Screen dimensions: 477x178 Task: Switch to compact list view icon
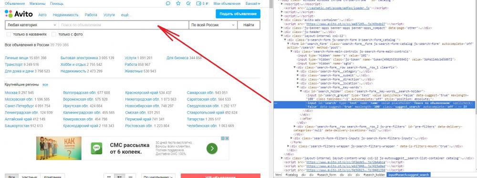click(x=130, y=177)
